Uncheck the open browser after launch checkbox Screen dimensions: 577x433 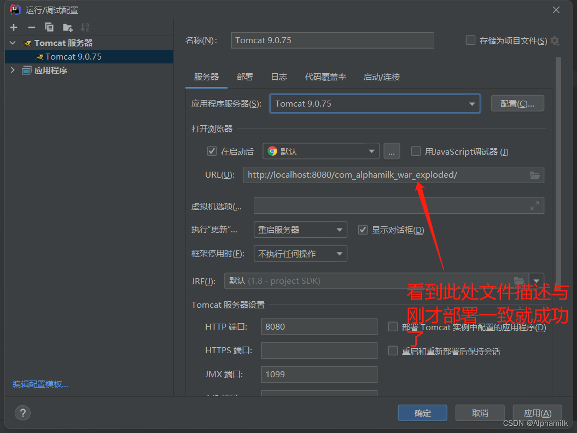[212, 151]
